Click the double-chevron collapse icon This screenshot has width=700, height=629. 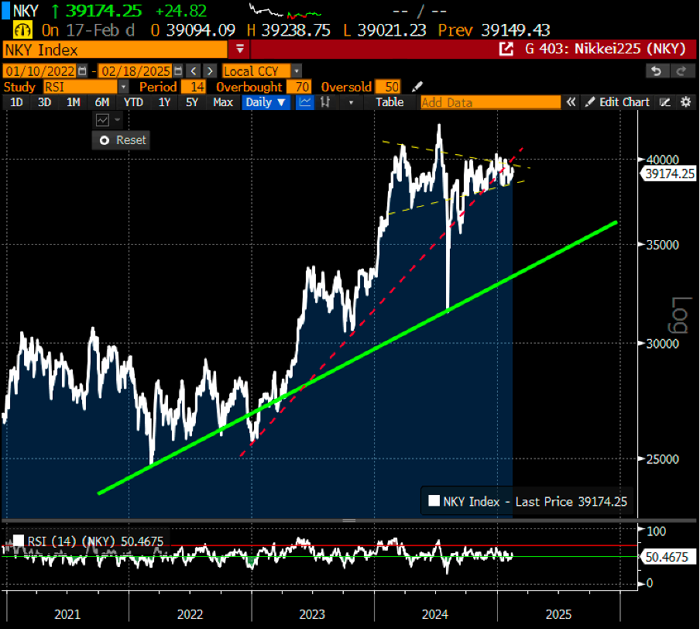571,102
